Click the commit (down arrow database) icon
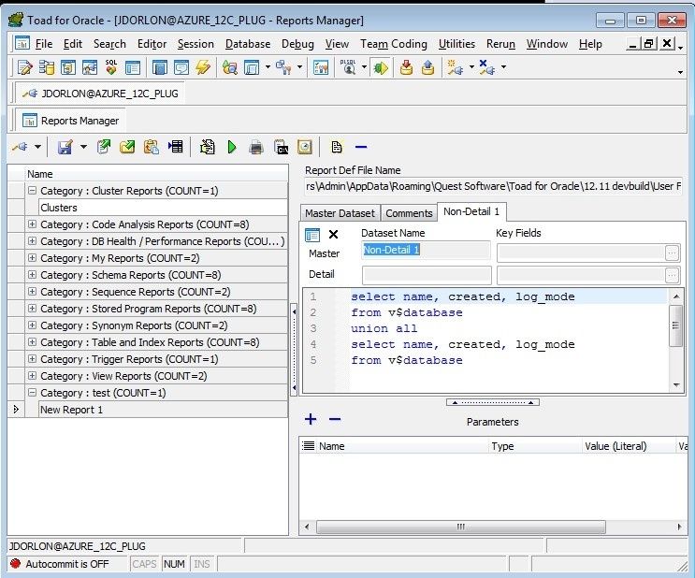The image size is (695, 578). click(406, 67)
